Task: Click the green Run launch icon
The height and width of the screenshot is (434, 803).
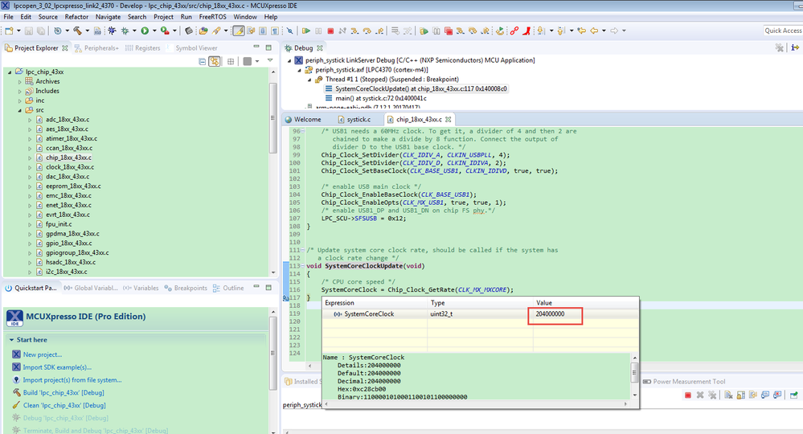Action: (x=145, y=31)
